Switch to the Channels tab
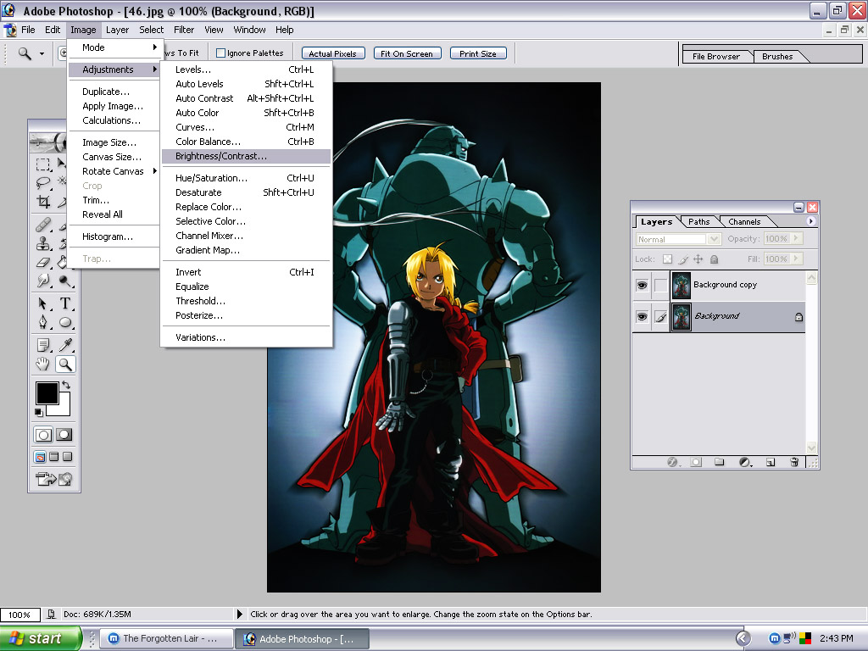Image resolution: width=868 pixels, height=651 pixels. 744,222
